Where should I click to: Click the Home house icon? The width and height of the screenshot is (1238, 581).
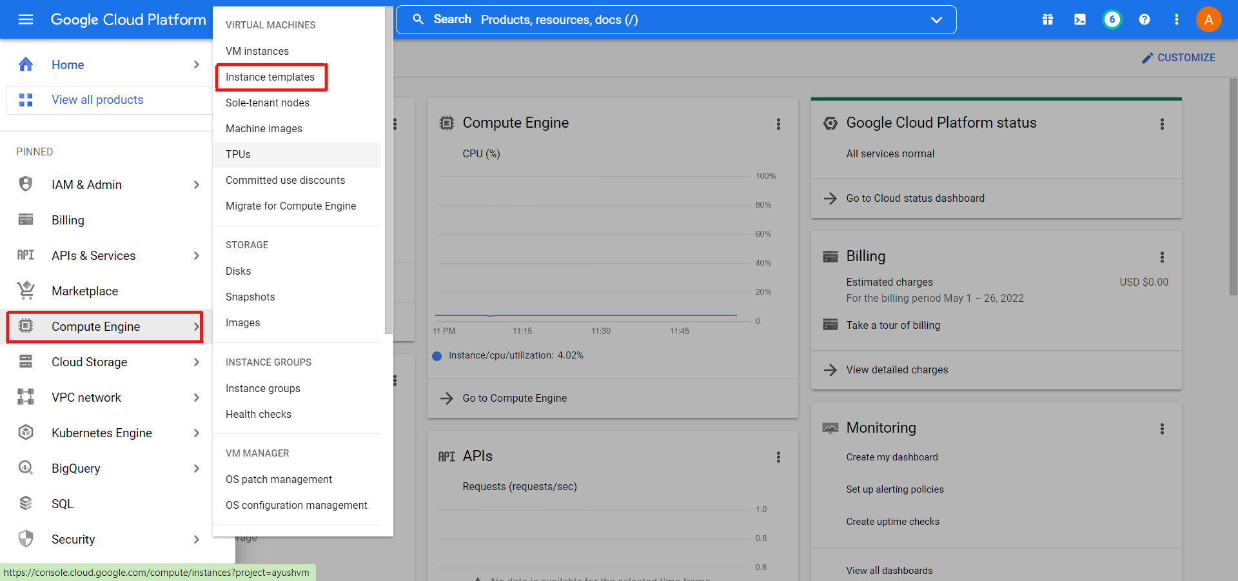(26, 64)
